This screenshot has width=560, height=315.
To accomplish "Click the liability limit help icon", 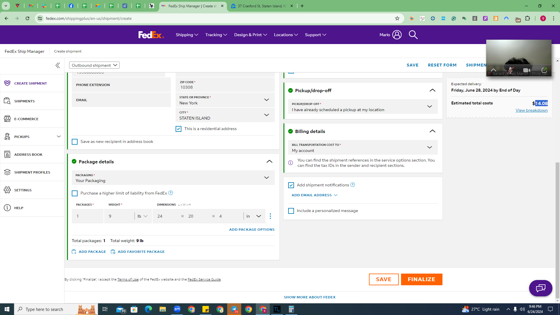I will [x=171, y=193].
